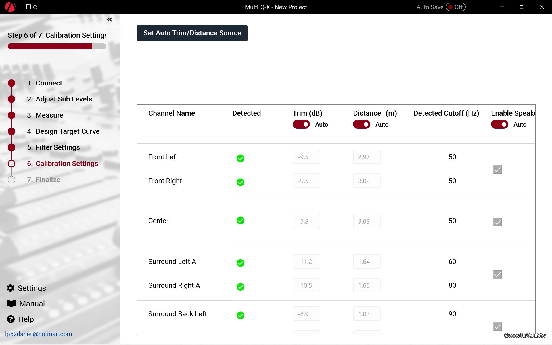This screenshot has height=345, width=552.
Task: Click Channel Name column header
Action: (x=172, y=113)
